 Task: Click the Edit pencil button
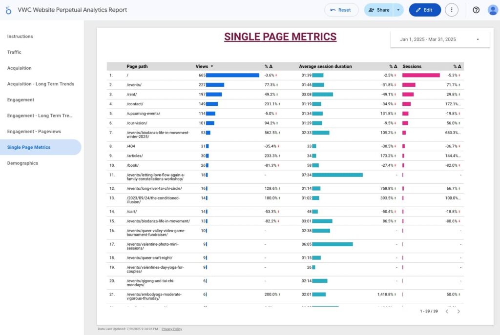tap(425, 10)
